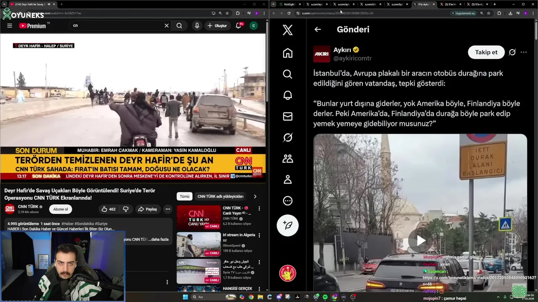Viewport: 538px width, 302px height.
Task: Open Grok icon in X sidebar
Action: (287, 137)
